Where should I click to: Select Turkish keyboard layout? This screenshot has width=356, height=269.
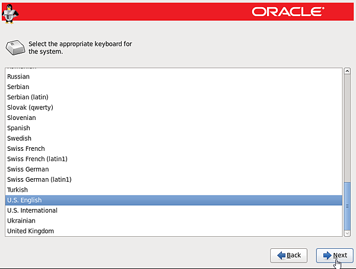pyautogui.click(x=18, y=190)
